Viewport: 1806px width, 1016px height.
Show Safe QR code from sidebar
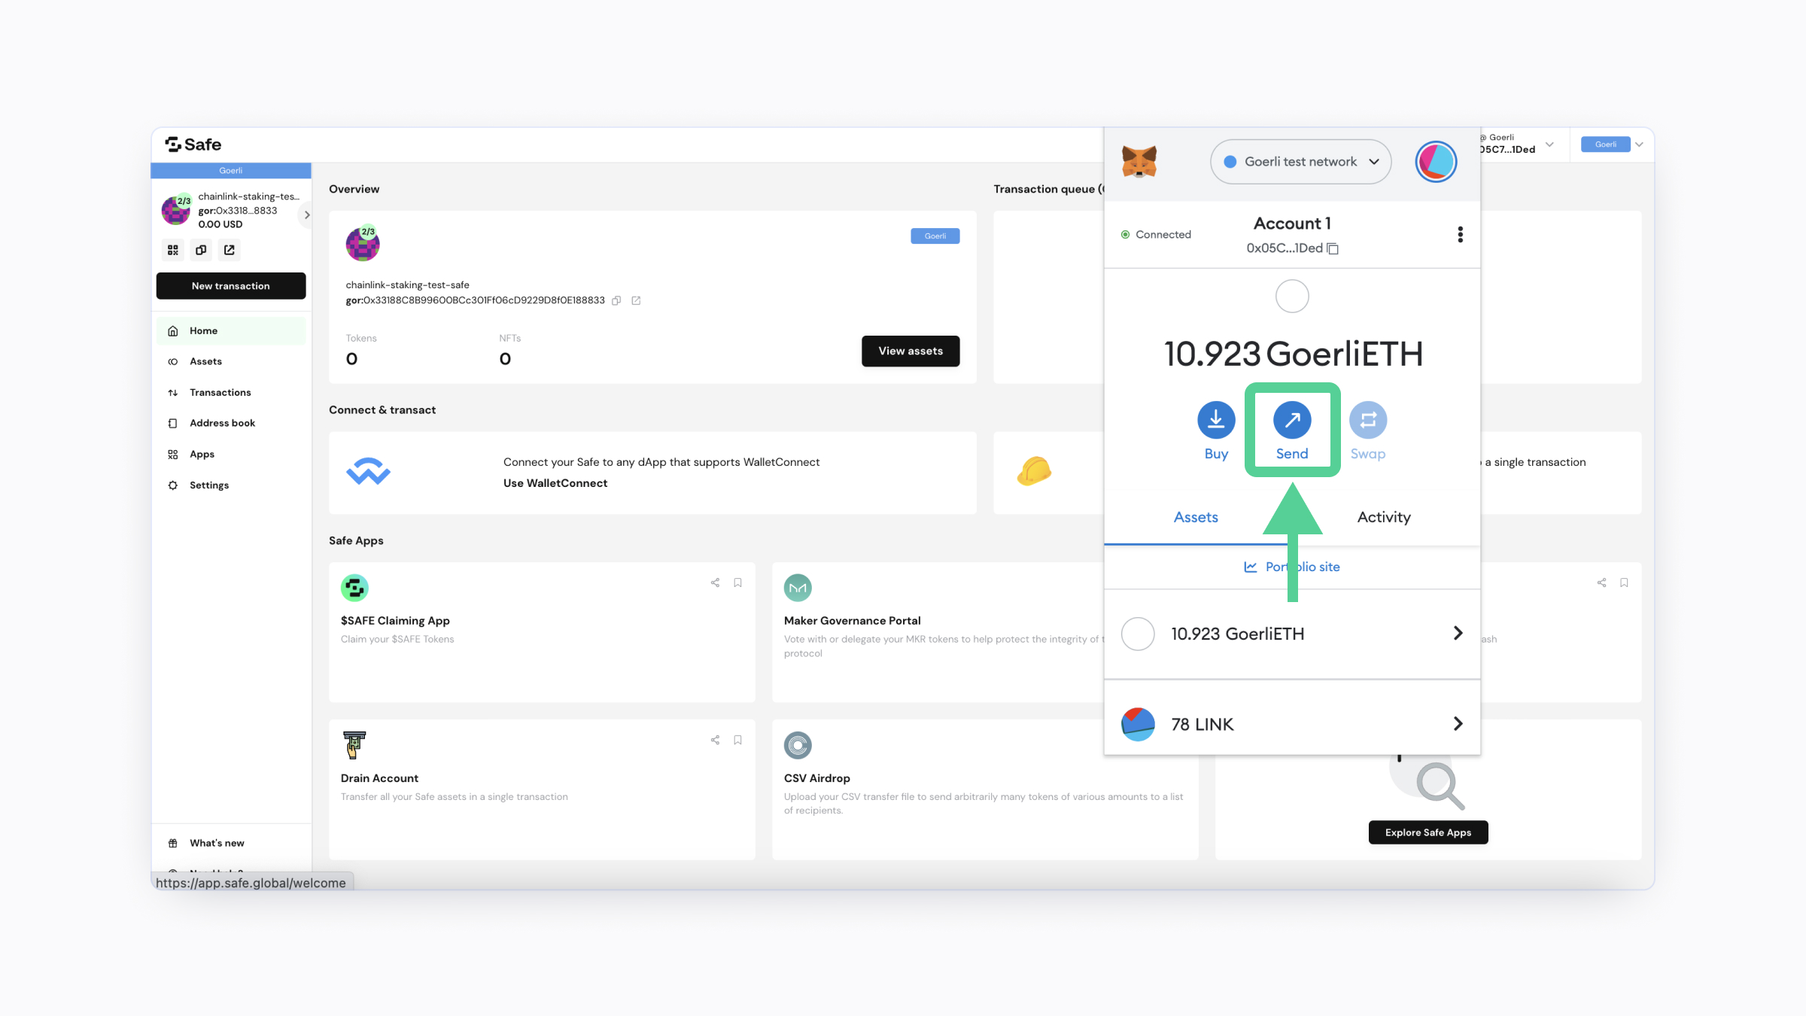173,250
